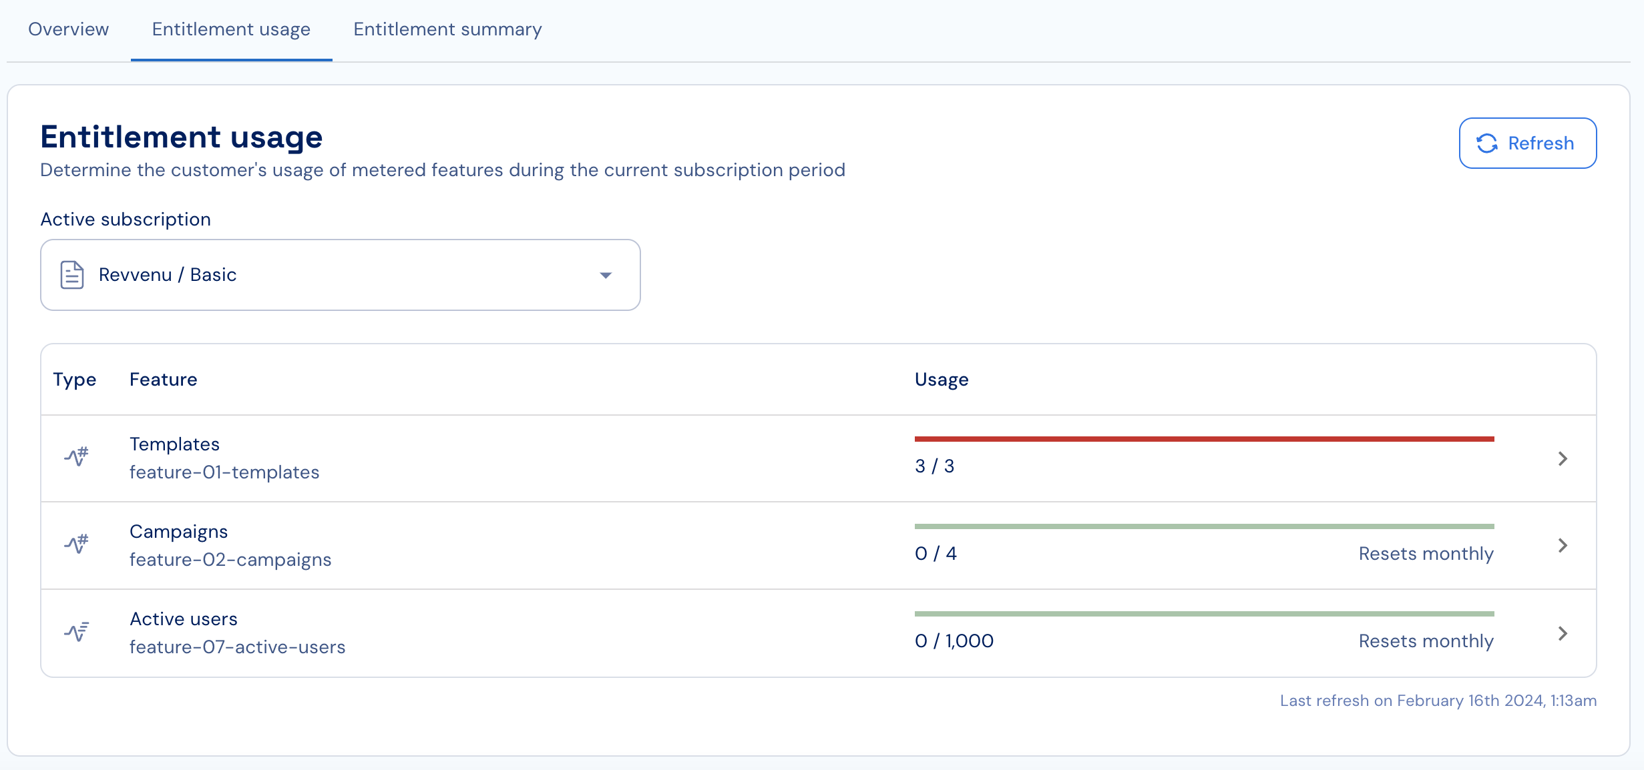Image resolution: width=1644 pixels, height=770 pixels.
Task: Expand the Active subscription dropdown arrow
Action: [606, 276]
